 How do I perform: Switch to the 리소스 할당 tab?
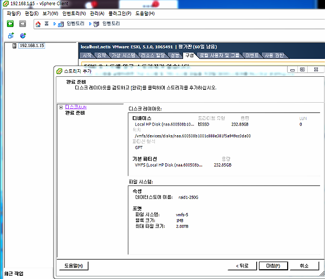(x=153, y=55)
